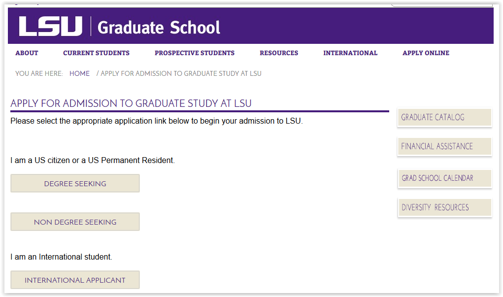Click the breadcrumb text 'APPLY FOR ADMISSION TO GRADUATE STUDY AT LSU'
The width and height of the screenshot is (503, 297).
pos(181,73)
